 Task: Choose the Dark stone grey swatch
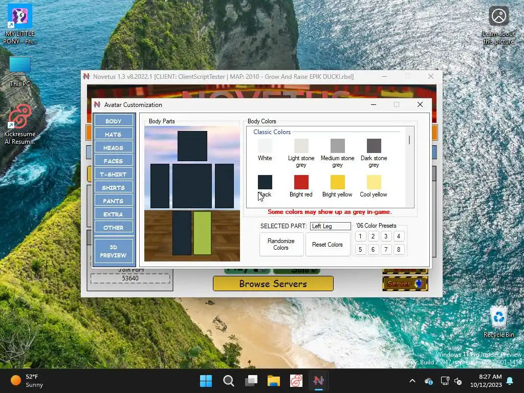point(374,146)
